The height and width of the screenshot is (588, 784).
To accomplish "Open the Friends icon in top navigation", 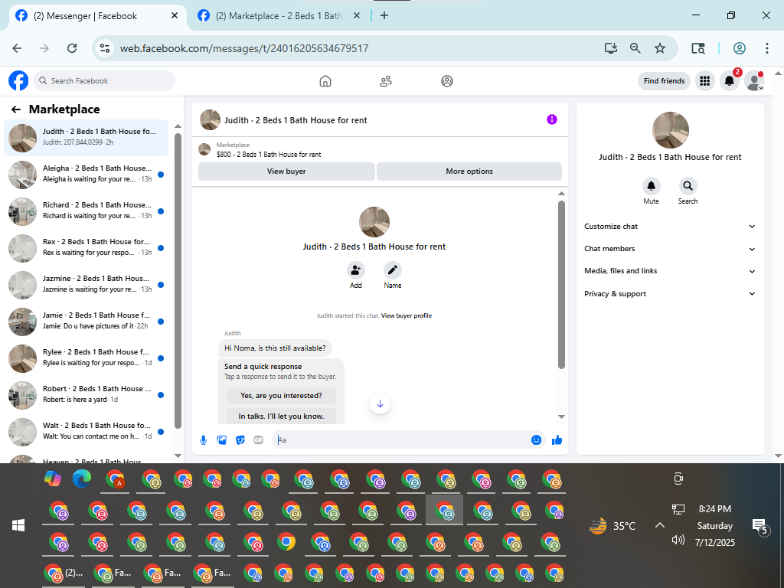I will point(386,81).
